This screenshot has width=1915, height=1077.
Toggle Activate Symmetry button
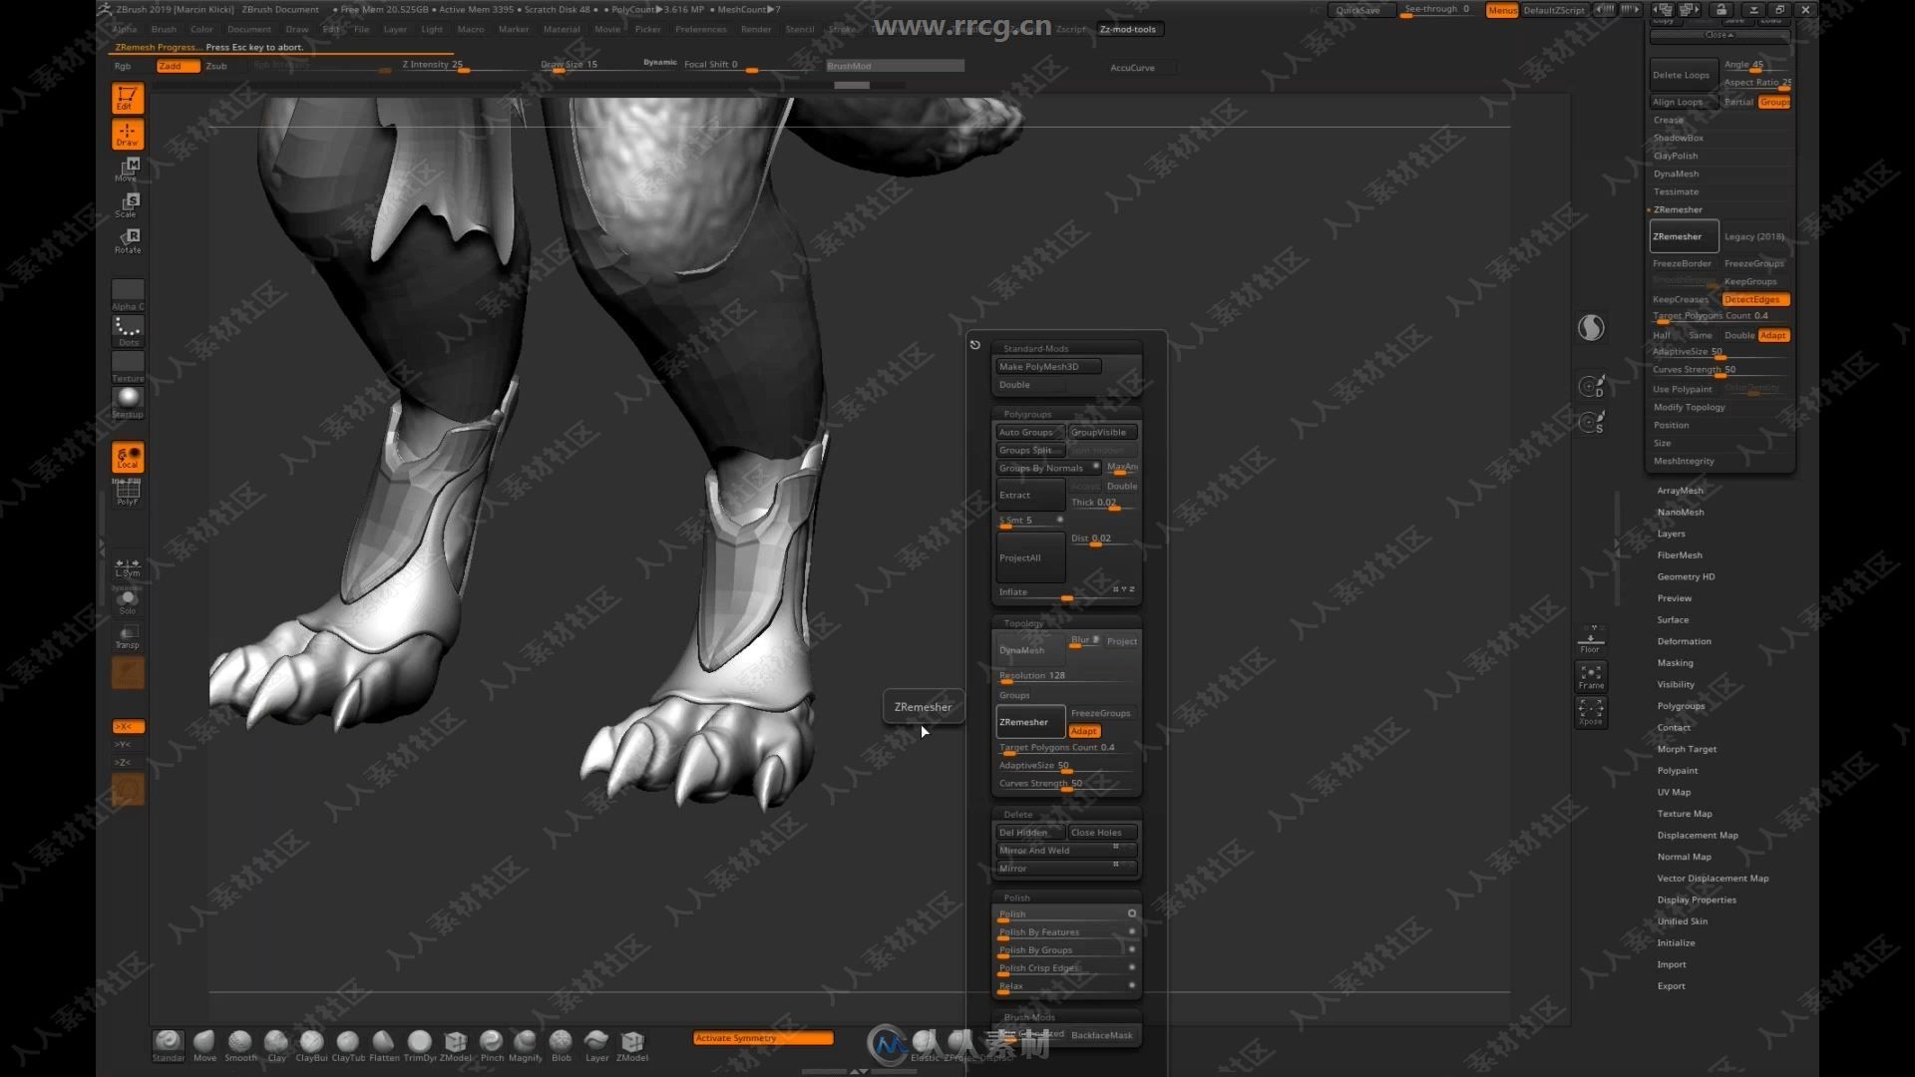tap(763, 1038)
